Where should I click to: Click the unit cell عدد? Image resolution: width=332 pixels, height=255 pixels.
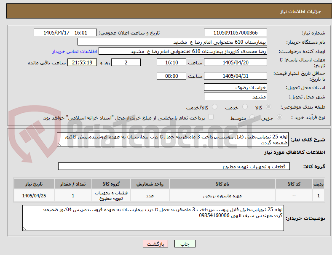click(x=150, y=196)
